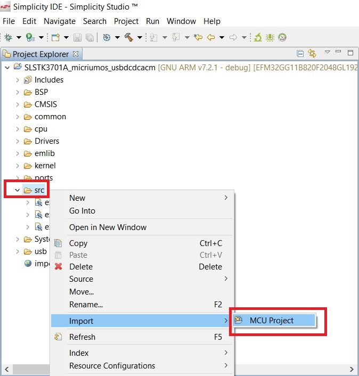
Task: Click the Collapse All icon in Project Explorer
Action: (300, 53)
